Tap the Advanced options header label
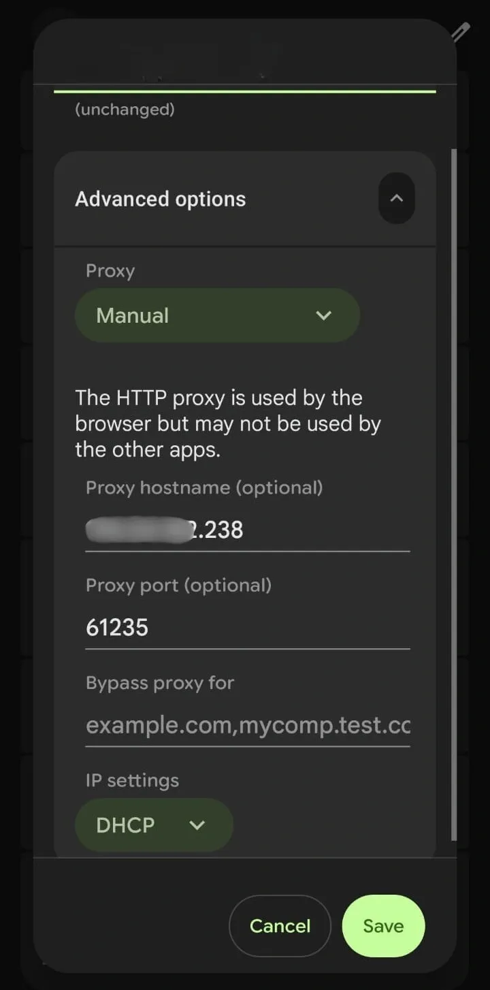490x990 pixels. point(160,198)
